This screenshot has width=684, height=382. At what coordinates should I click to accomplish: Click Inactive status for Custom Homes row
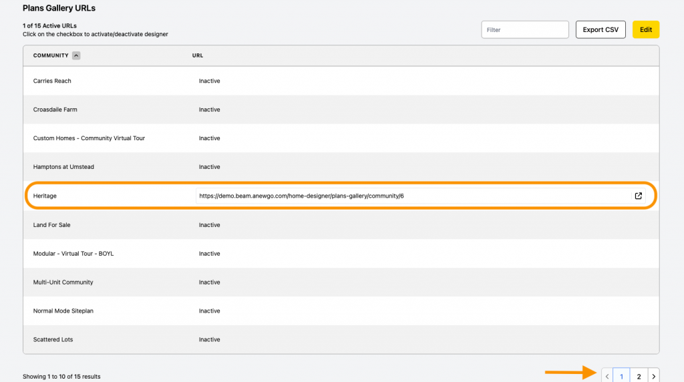[x=209, y=138]
